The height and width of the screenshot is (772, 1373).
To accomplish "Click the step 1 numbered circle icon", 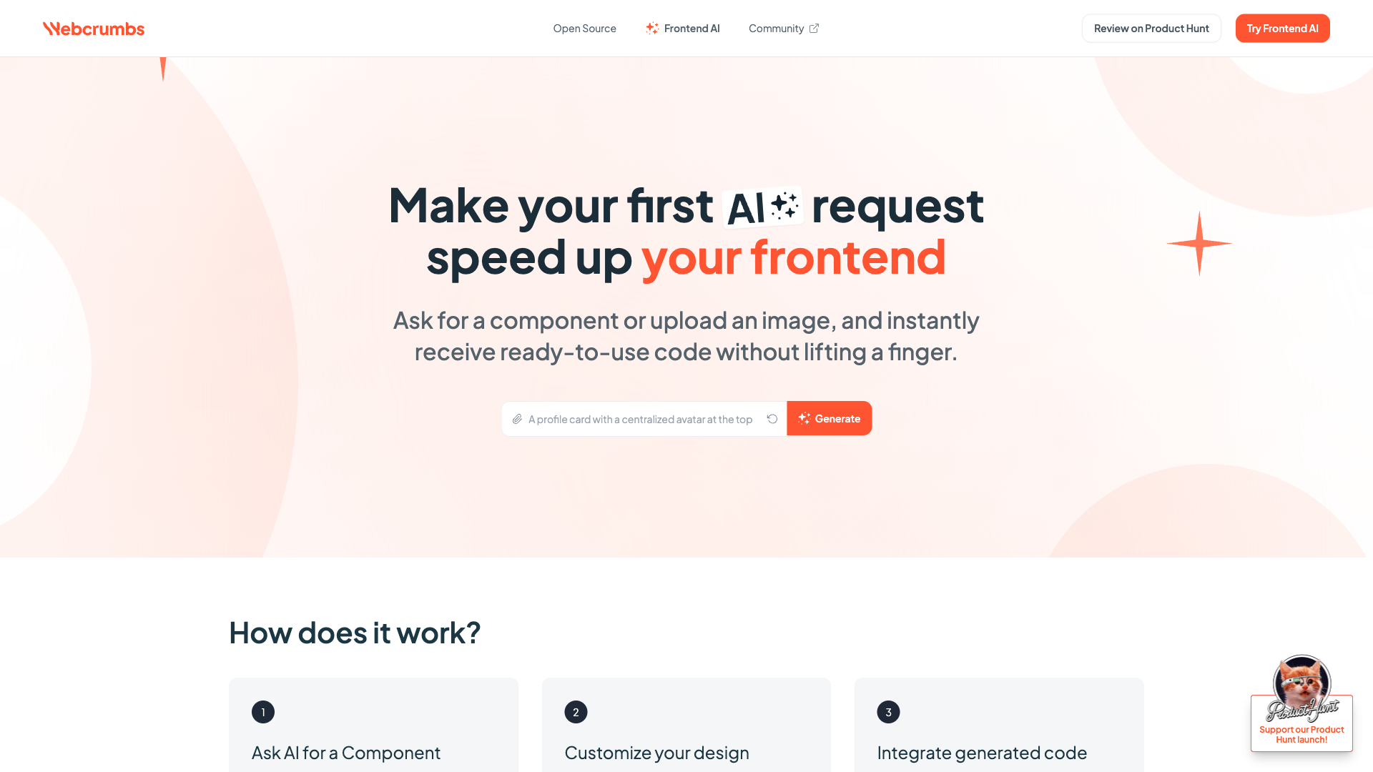I will pos(262,712).
